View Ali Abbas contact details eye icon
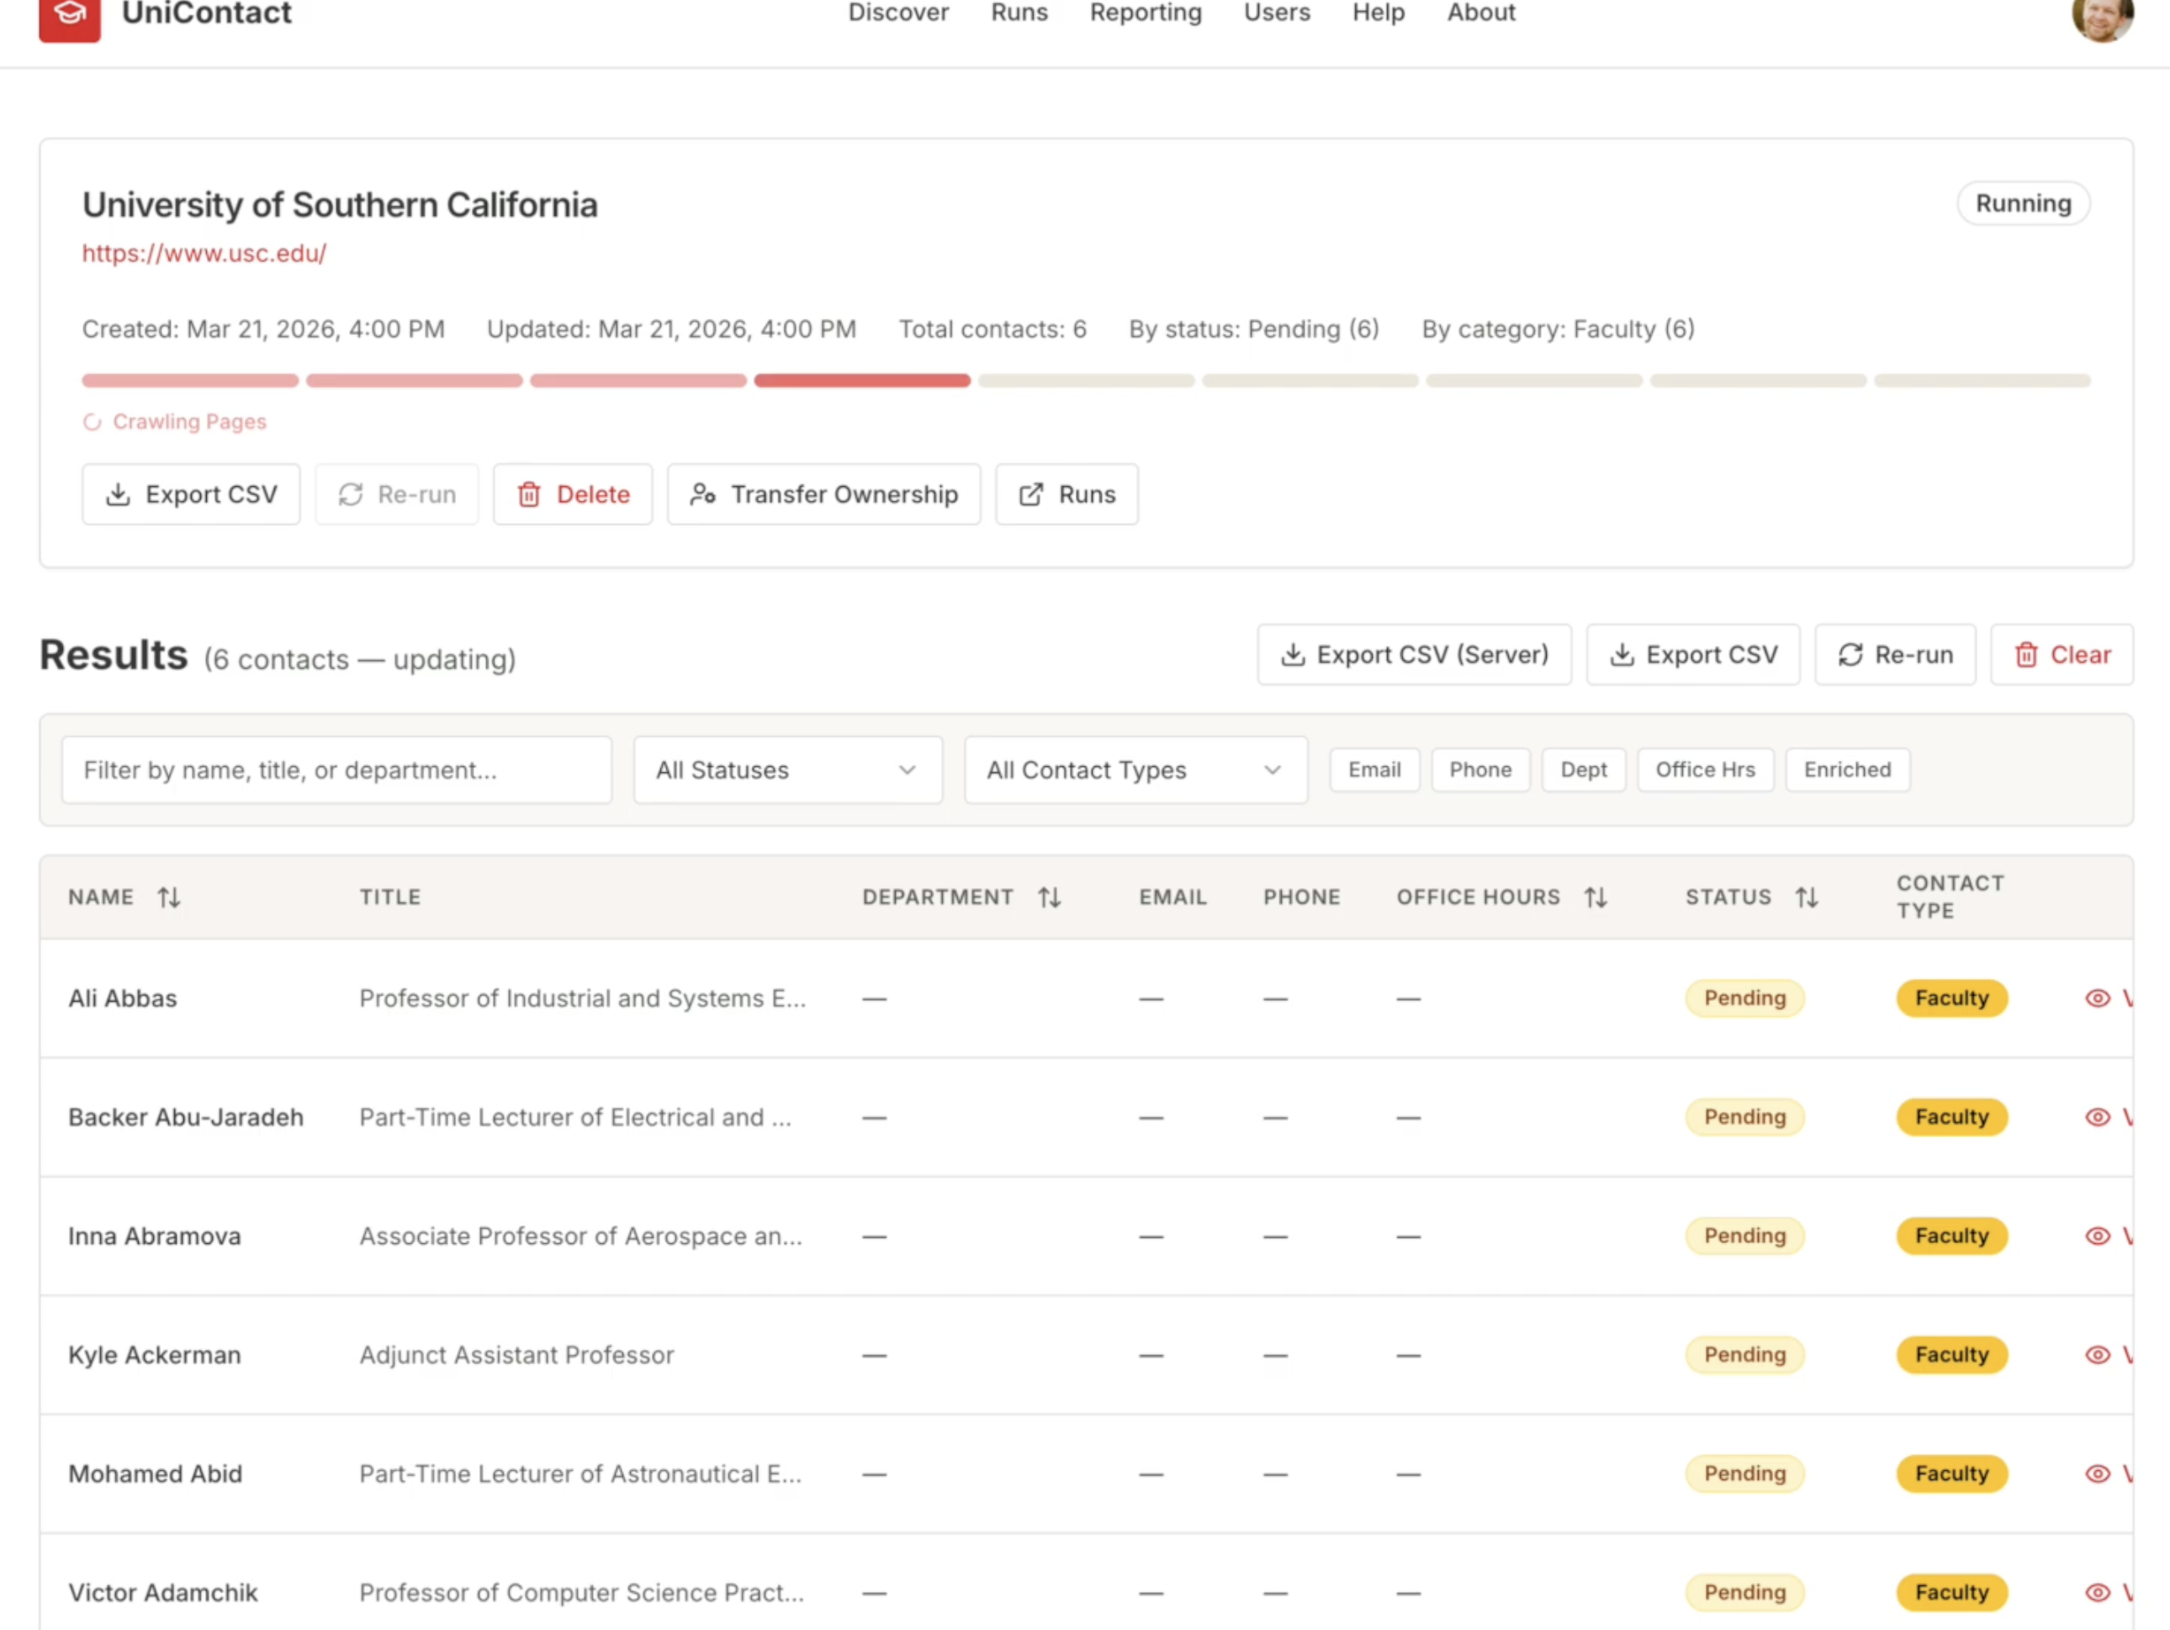The width and height of the screenshot is (2170, 1630). pyautogui.click(x=2098, y=998)
